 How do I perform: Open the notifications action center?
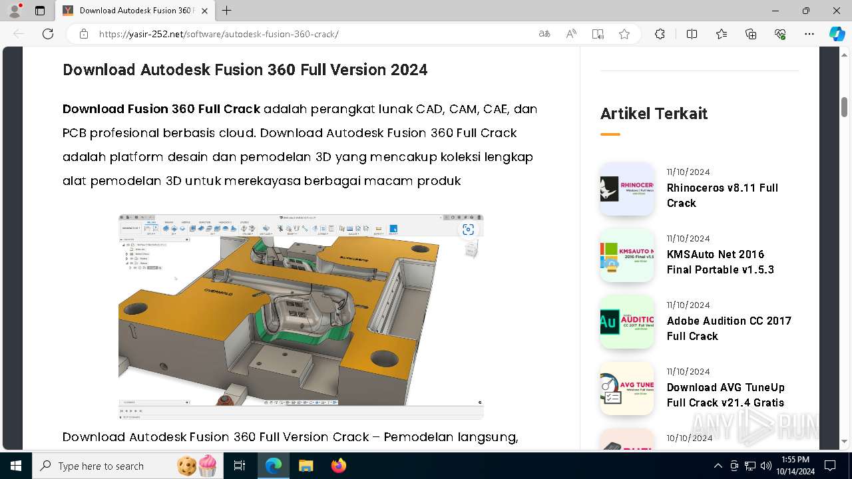click(x=830, y=466)
